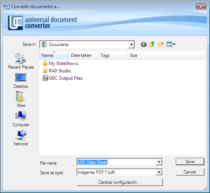Jump to the Desktop location

(21, 81)
